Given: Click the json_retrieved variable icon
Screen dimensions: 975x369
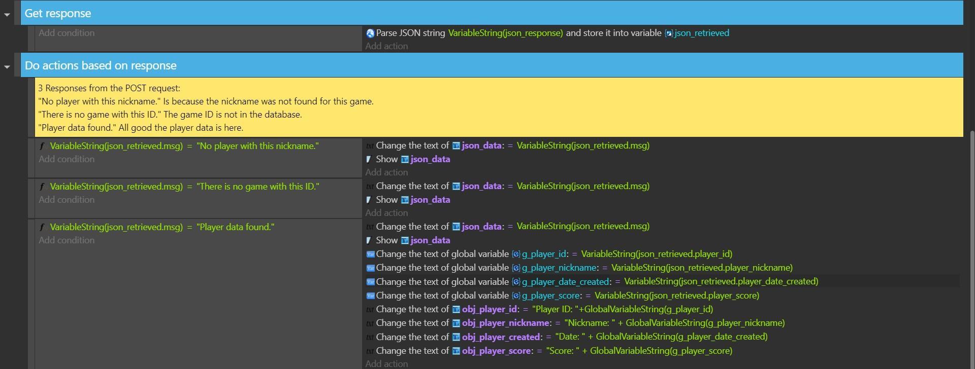Looking at the screenshot, I should coord(669,33).
